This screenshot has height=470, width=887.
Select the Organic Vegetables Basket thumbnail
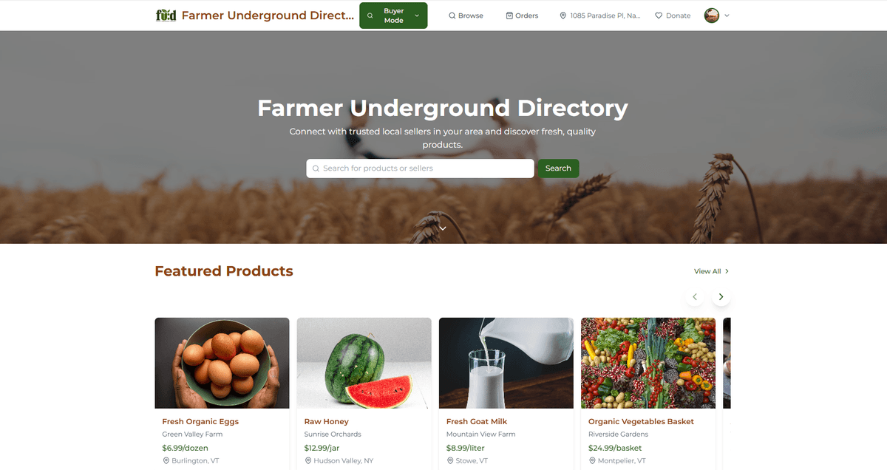[x=648, y=363]
